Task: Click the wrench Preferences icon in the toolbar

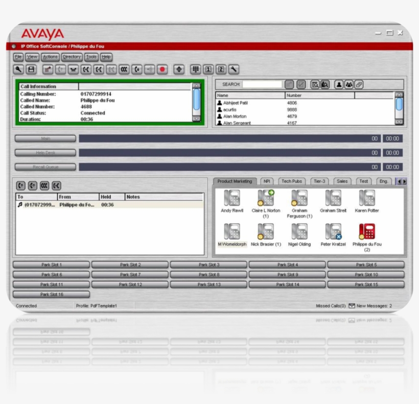Action: (234, 69)
